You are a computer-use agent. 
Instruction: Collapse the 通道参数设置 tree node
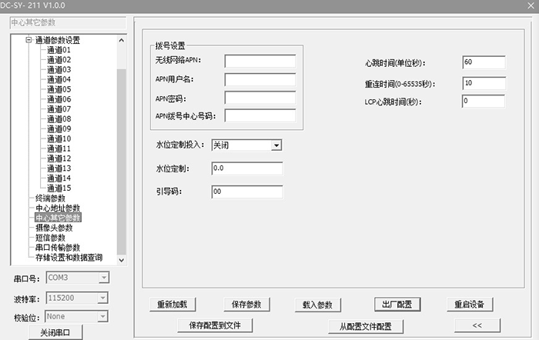click(x=29, y=40)
